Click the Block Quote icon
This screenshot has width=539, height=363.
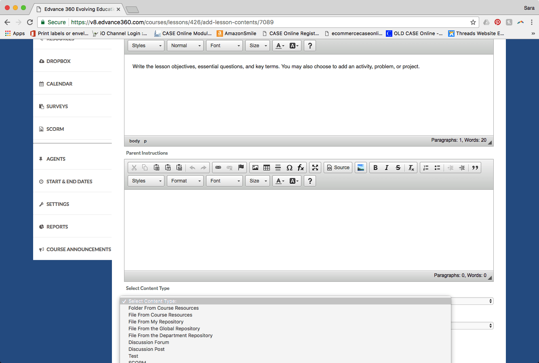click(475, 168)
